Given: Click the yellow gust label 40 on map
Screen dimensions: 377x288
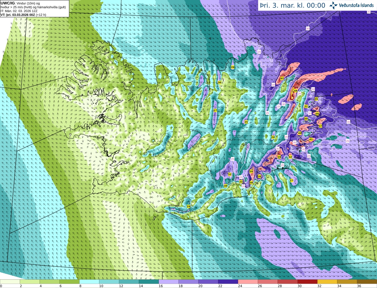Looking at the screenshot, I should pyautogui.click(x=300, y=133).
